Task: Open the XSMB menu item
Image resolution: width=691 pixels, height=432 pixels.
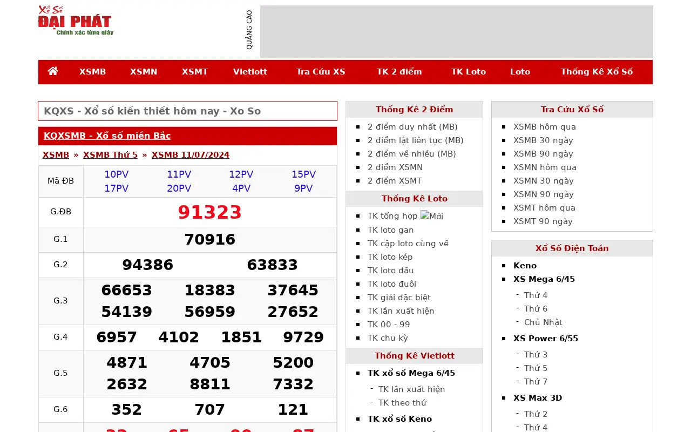Action: tap(92, 72)
